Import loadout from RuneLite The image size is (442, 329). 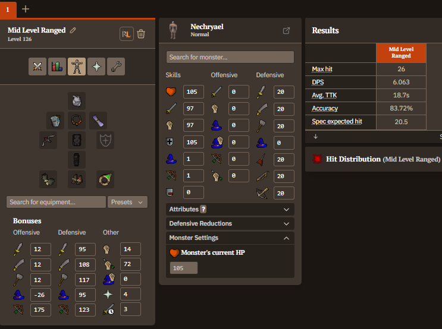(x=126, y=34)
